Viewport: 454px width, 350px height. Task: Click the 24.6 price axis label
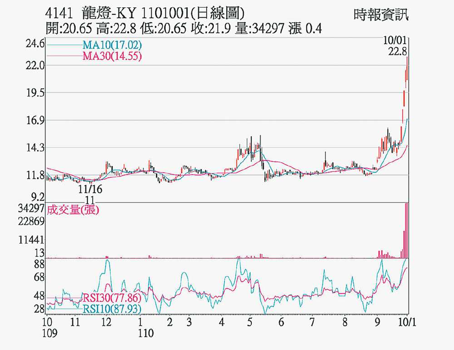pos(36,44)
